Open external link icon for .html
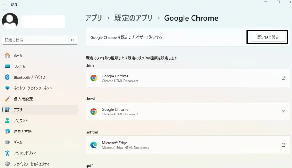This screenshot has height=168, width=292. pyautogui.click(x=283, y=111)
